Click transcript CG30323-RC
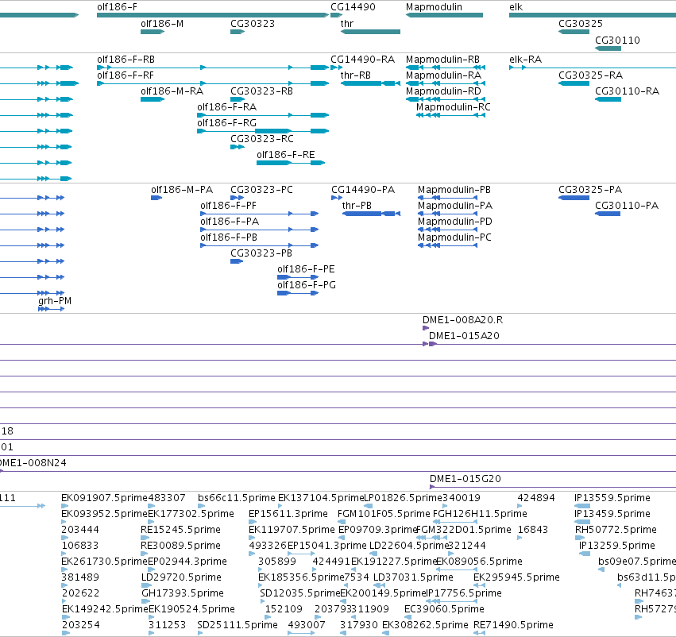Viewport: 676px width, 637px height. [238, 147]
